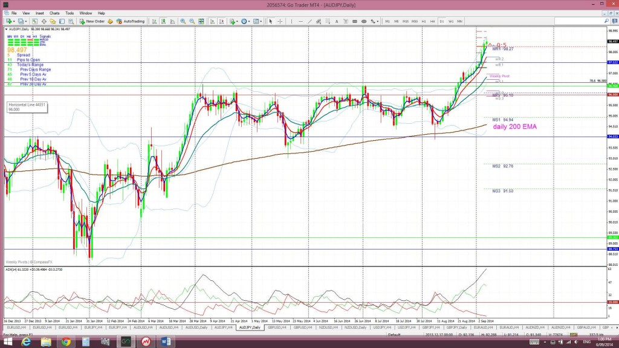Select the H4 timeframe button

click(x=433, y=21)
